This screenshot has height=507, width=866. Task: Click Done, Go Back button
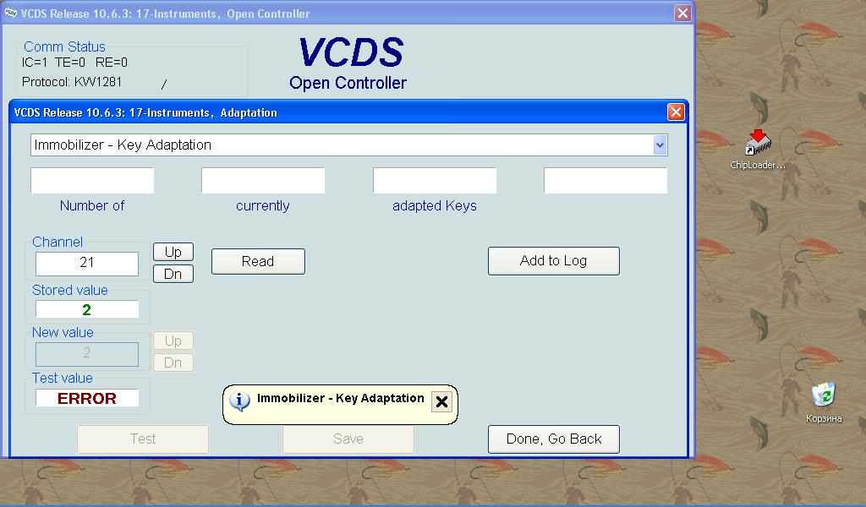coord(553,439)
